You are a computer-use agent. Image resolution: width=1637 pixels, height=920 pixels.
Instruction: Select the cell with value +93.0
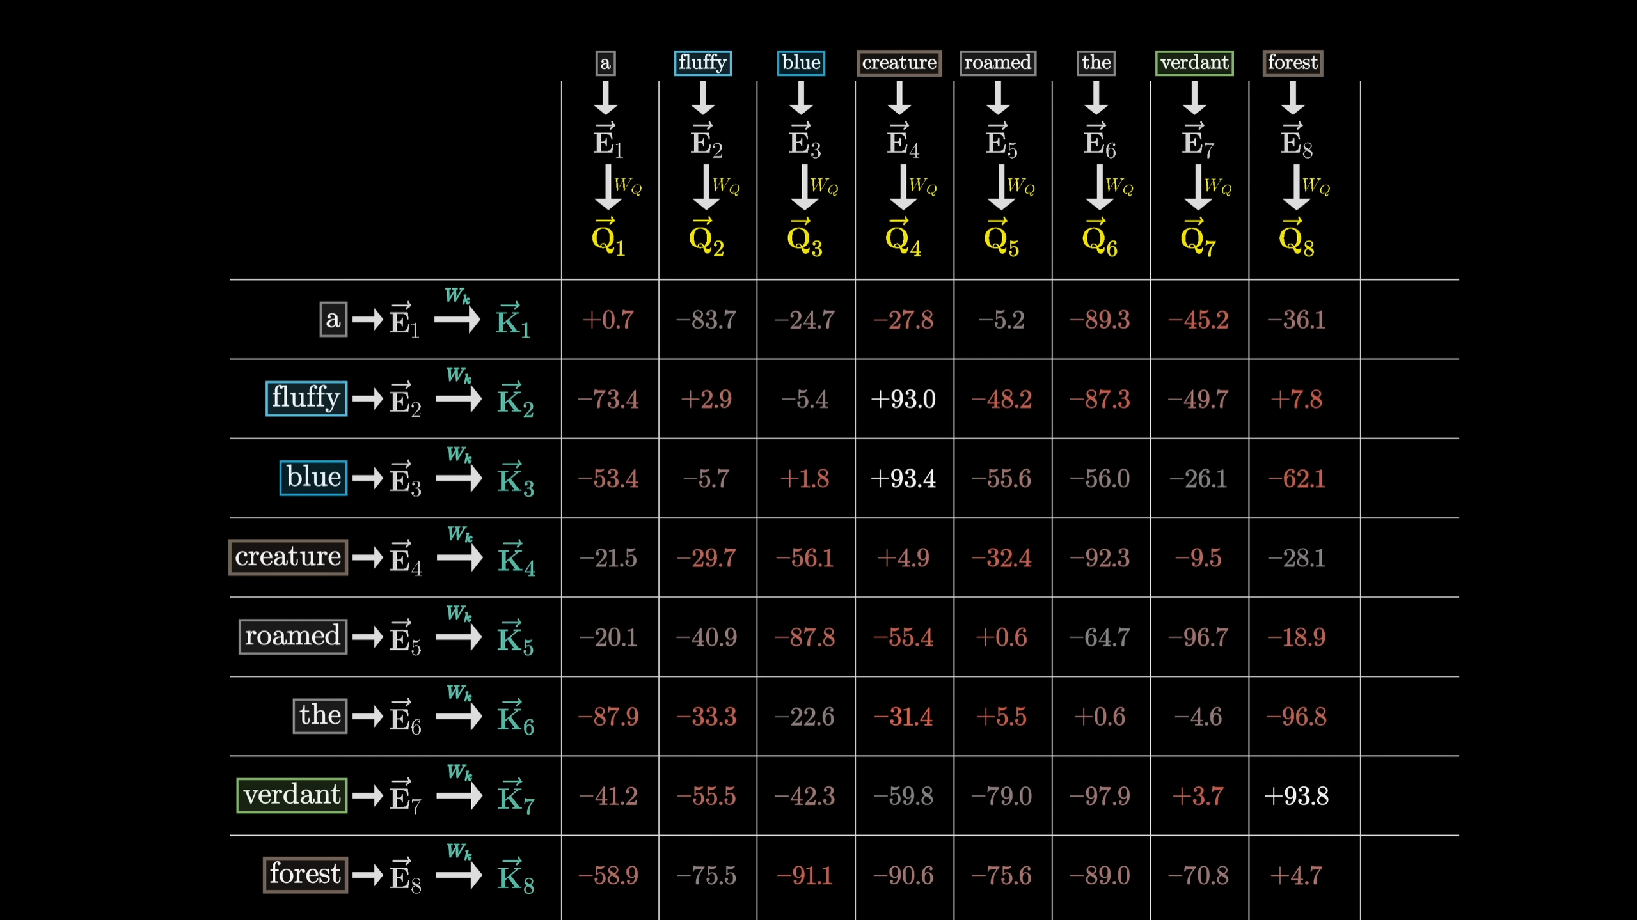click(903, 399)
